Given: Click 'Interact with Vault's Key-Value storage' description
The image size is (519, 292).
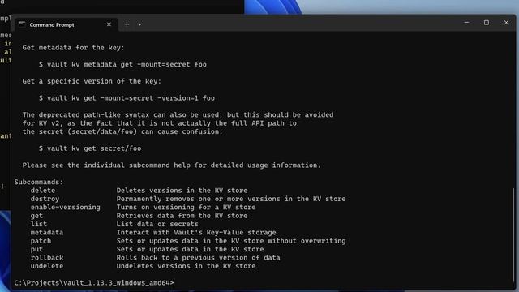Looking at the screenshot, I should coord(196,233).
